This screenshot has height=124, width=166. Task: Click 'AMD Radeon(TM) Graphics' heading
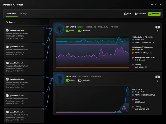pos(142,47)
